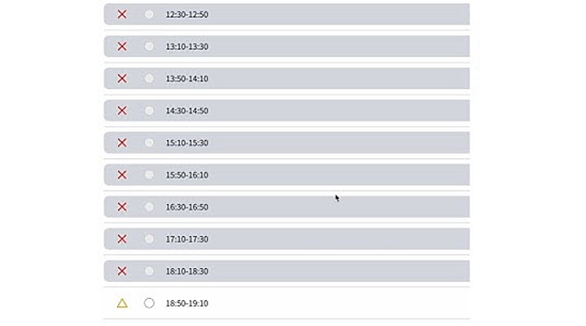Click the red X beside 13:50-14:10
Screen dimensions: 586x326
click(x=122, y=78)
